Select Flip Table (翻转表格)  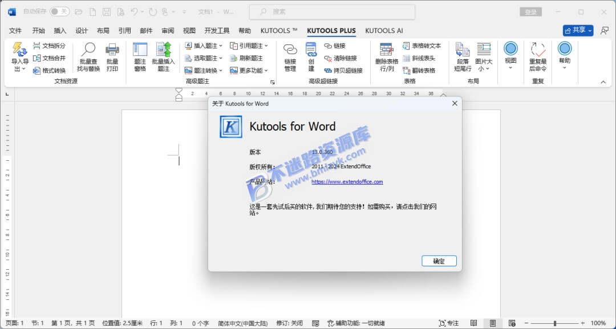[419, 70]
